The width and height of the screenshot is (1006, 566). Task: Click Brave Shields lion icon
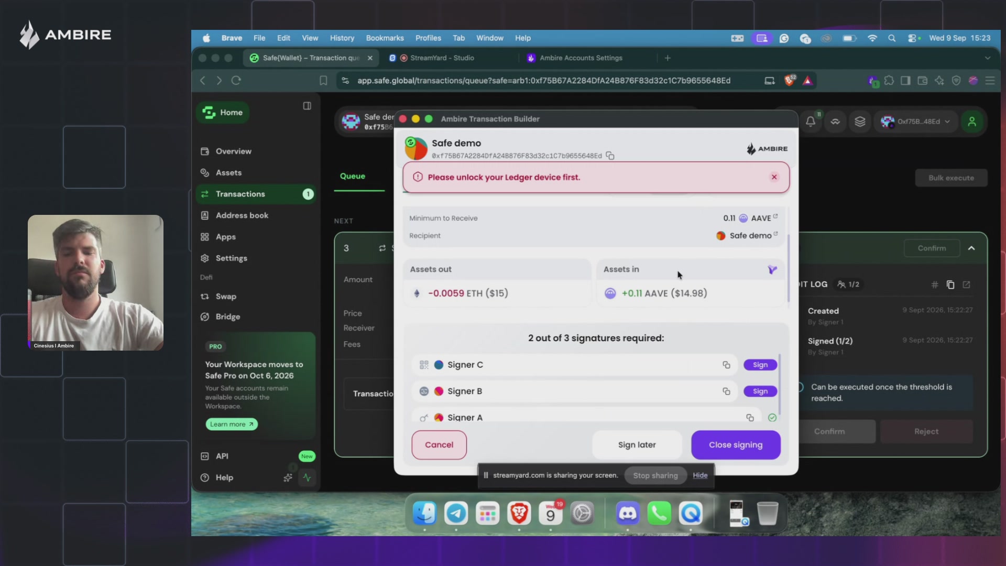click(x=789, y=81)
